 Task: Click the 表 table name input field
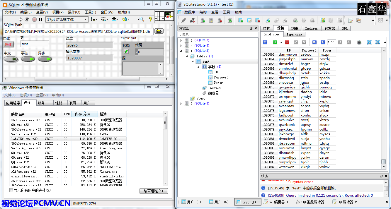coord(34,44)
